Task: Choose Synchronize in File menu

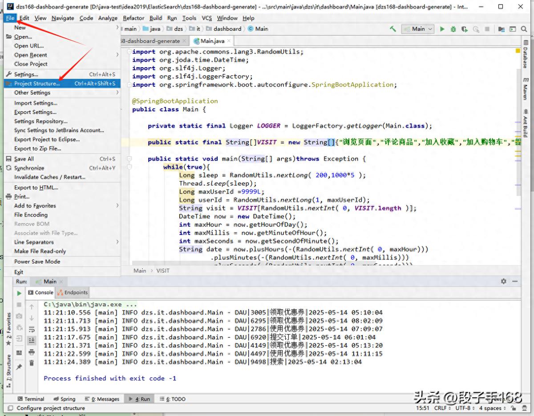Action: (62, 168)
